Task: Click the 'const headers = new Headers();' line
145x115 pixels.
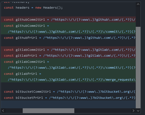Action: click(x=68, y=8)
